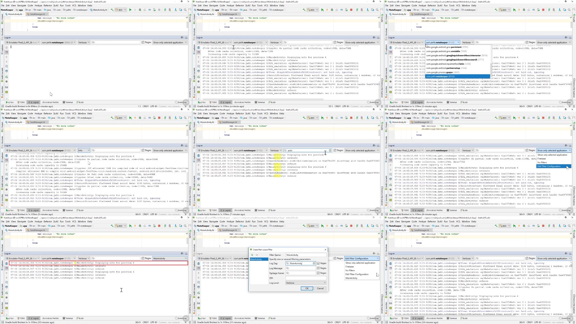Open the process dropdown showing notekeeper (8886)
Image resolution: width=576 pixels, height=324 pixels.
(59, 42)
